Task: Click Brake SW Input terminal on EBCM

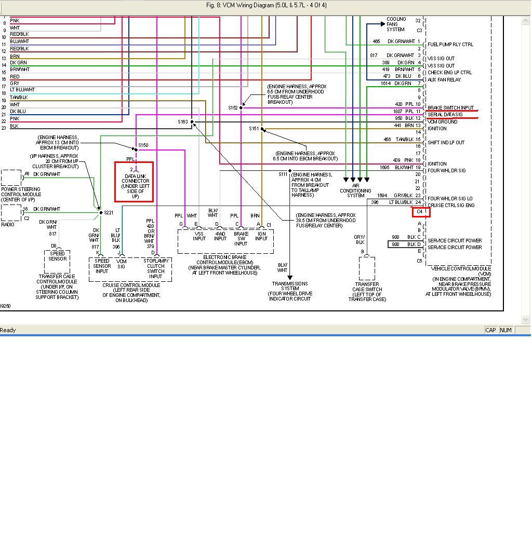Action: click(x=241, y=238)
